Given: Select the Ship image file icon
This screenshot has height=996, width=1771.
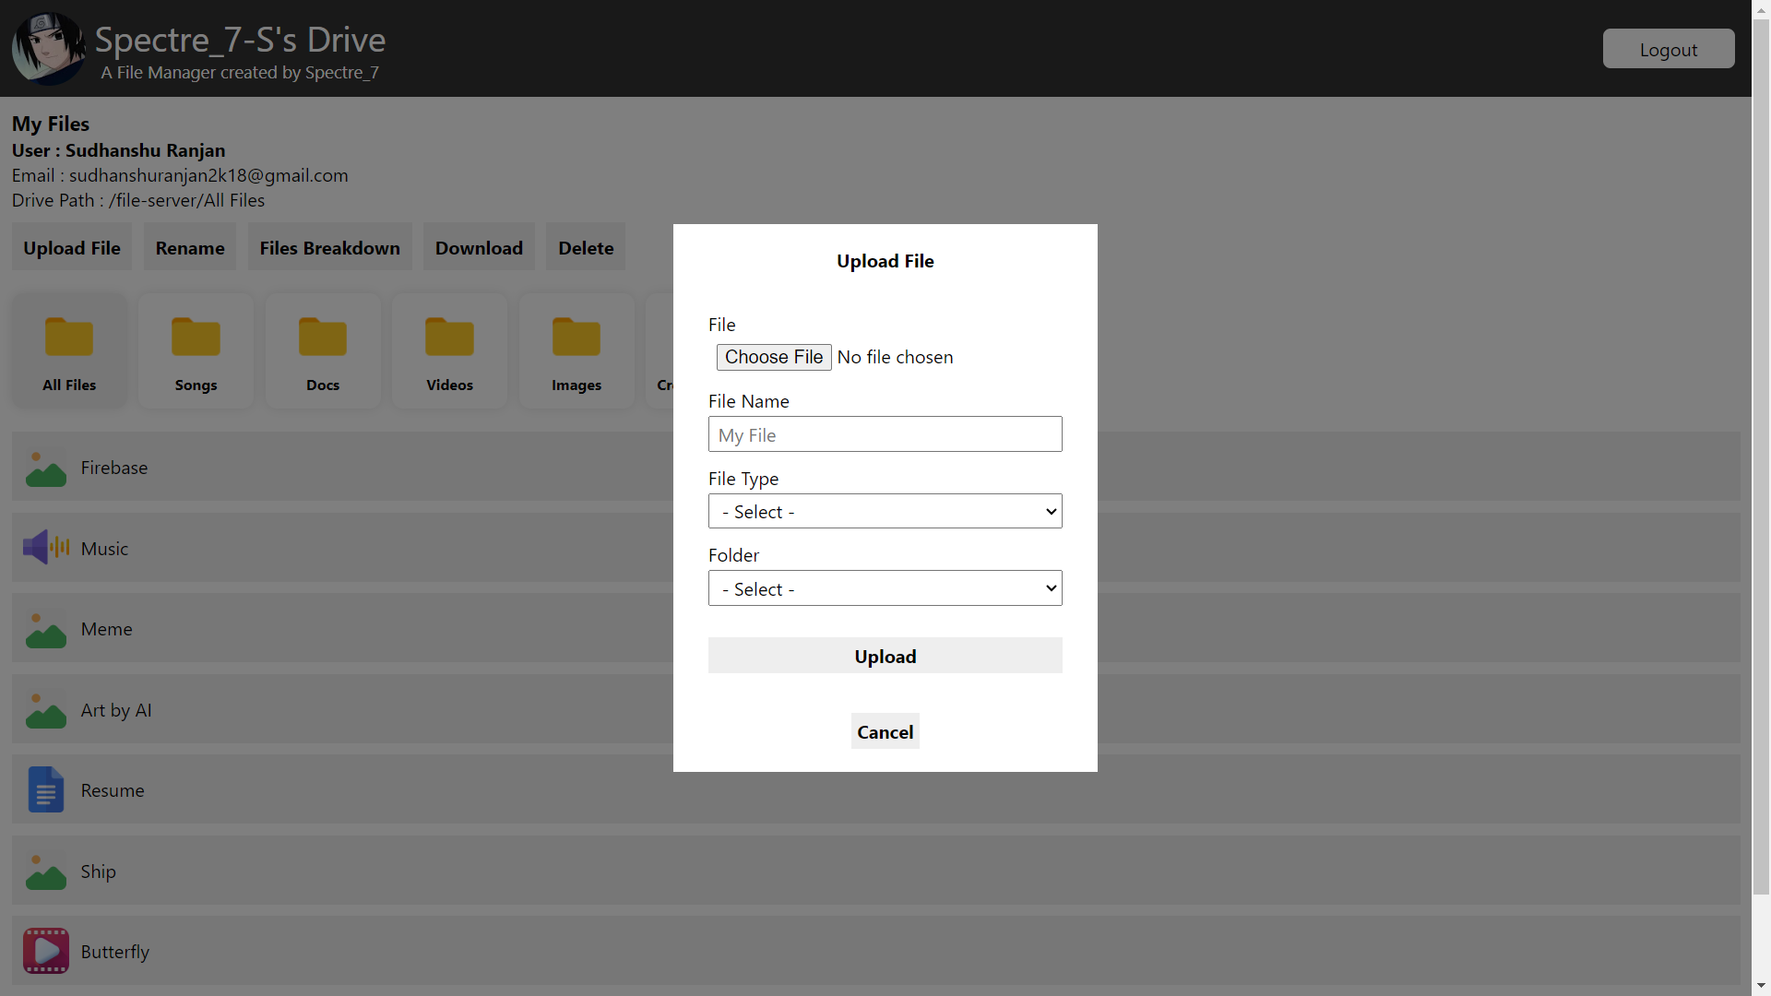Looking at the screenshot, I should (x=46, y=871).
